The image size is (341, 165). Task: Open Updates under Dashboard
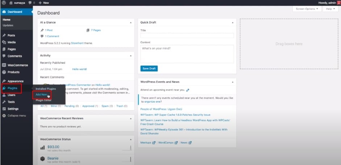8,25
